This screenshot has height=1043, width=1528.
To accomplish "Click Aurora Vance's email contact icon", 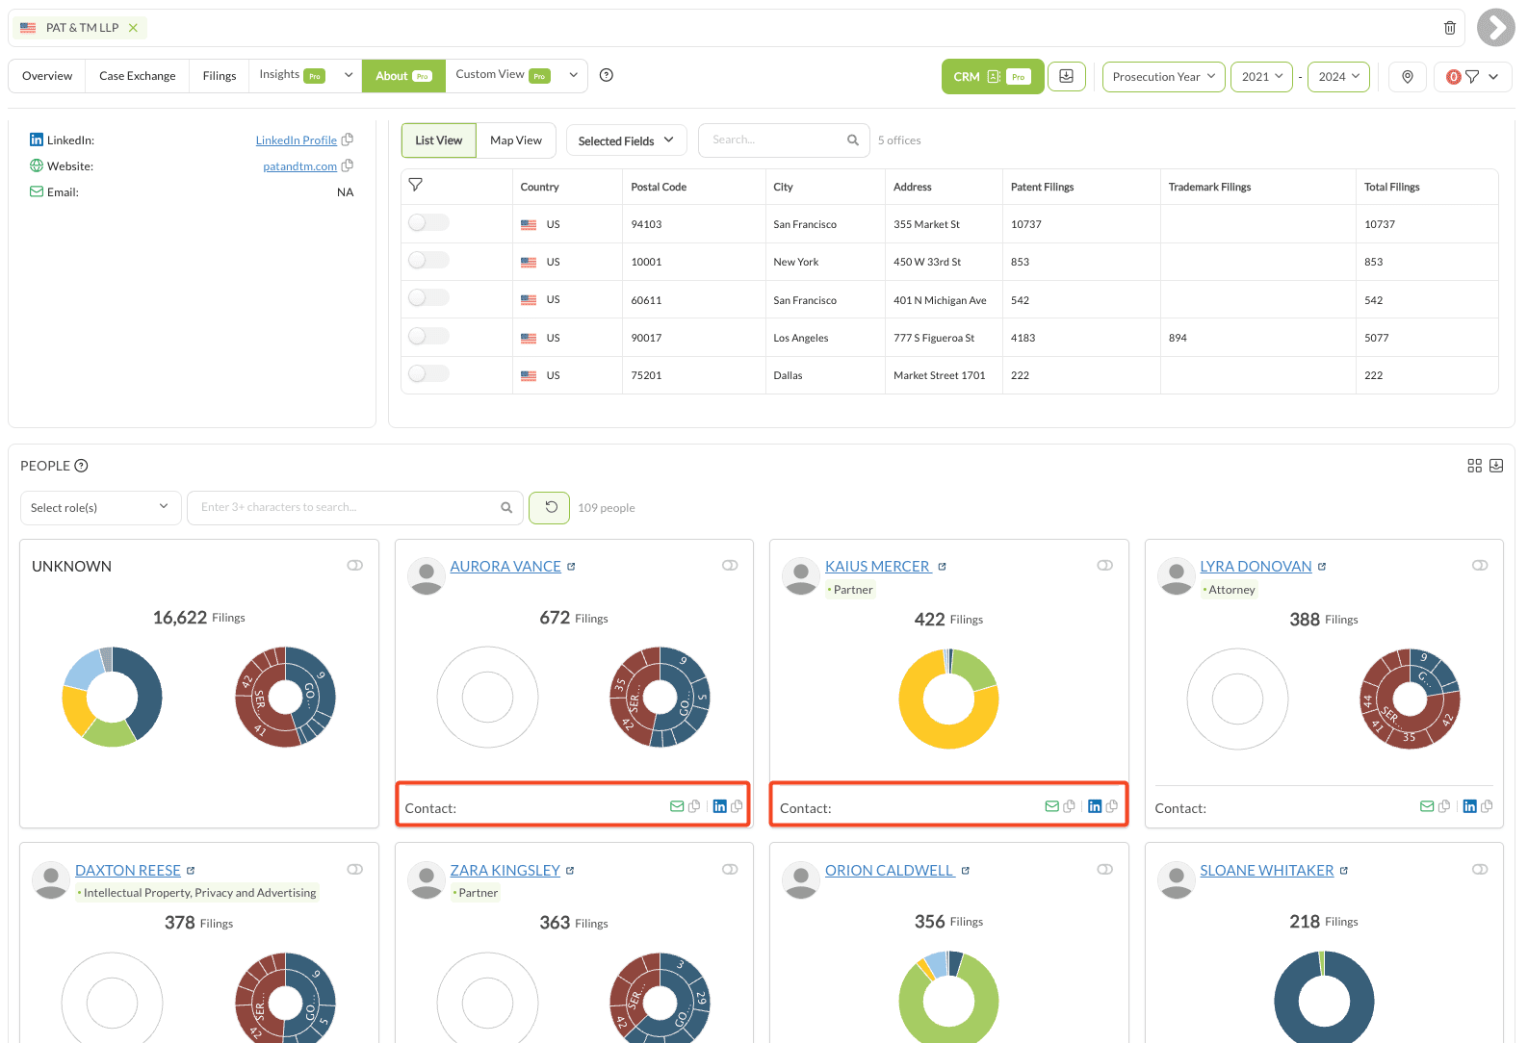I will (x=677, y=806).
